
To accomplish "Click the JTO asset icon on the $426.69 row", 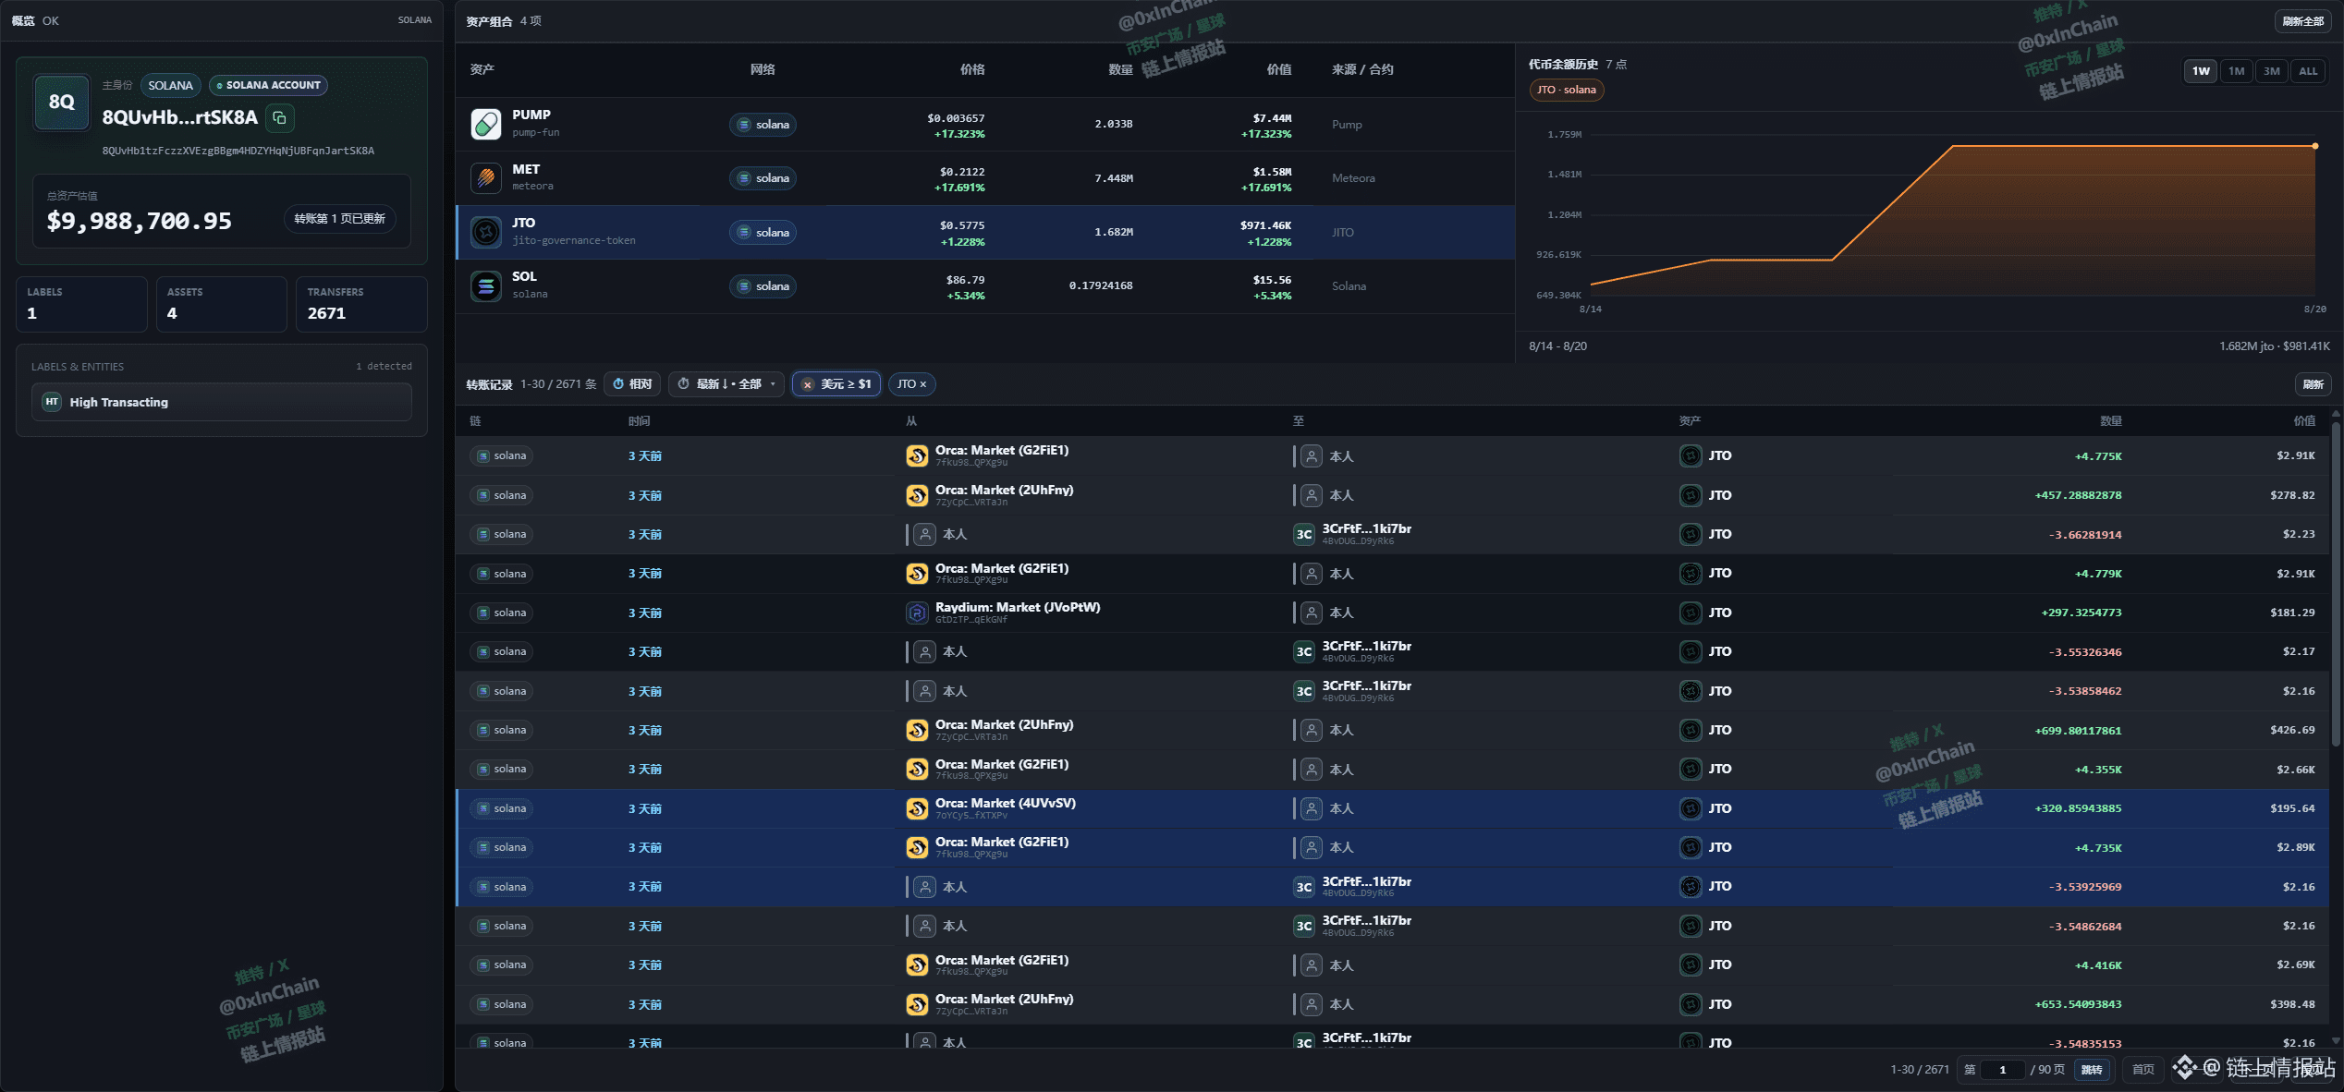I will (1691, 730).
